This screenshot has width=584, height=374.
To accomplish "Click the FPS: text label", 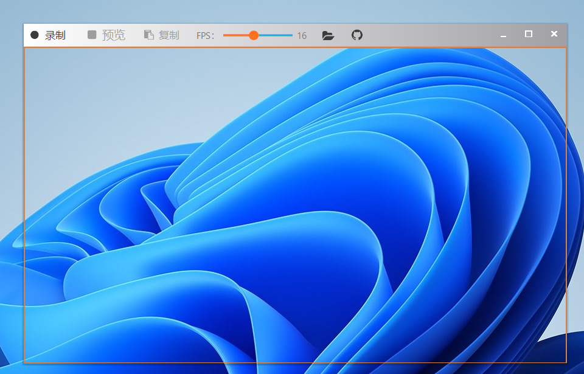I will [x=205, y=36].
